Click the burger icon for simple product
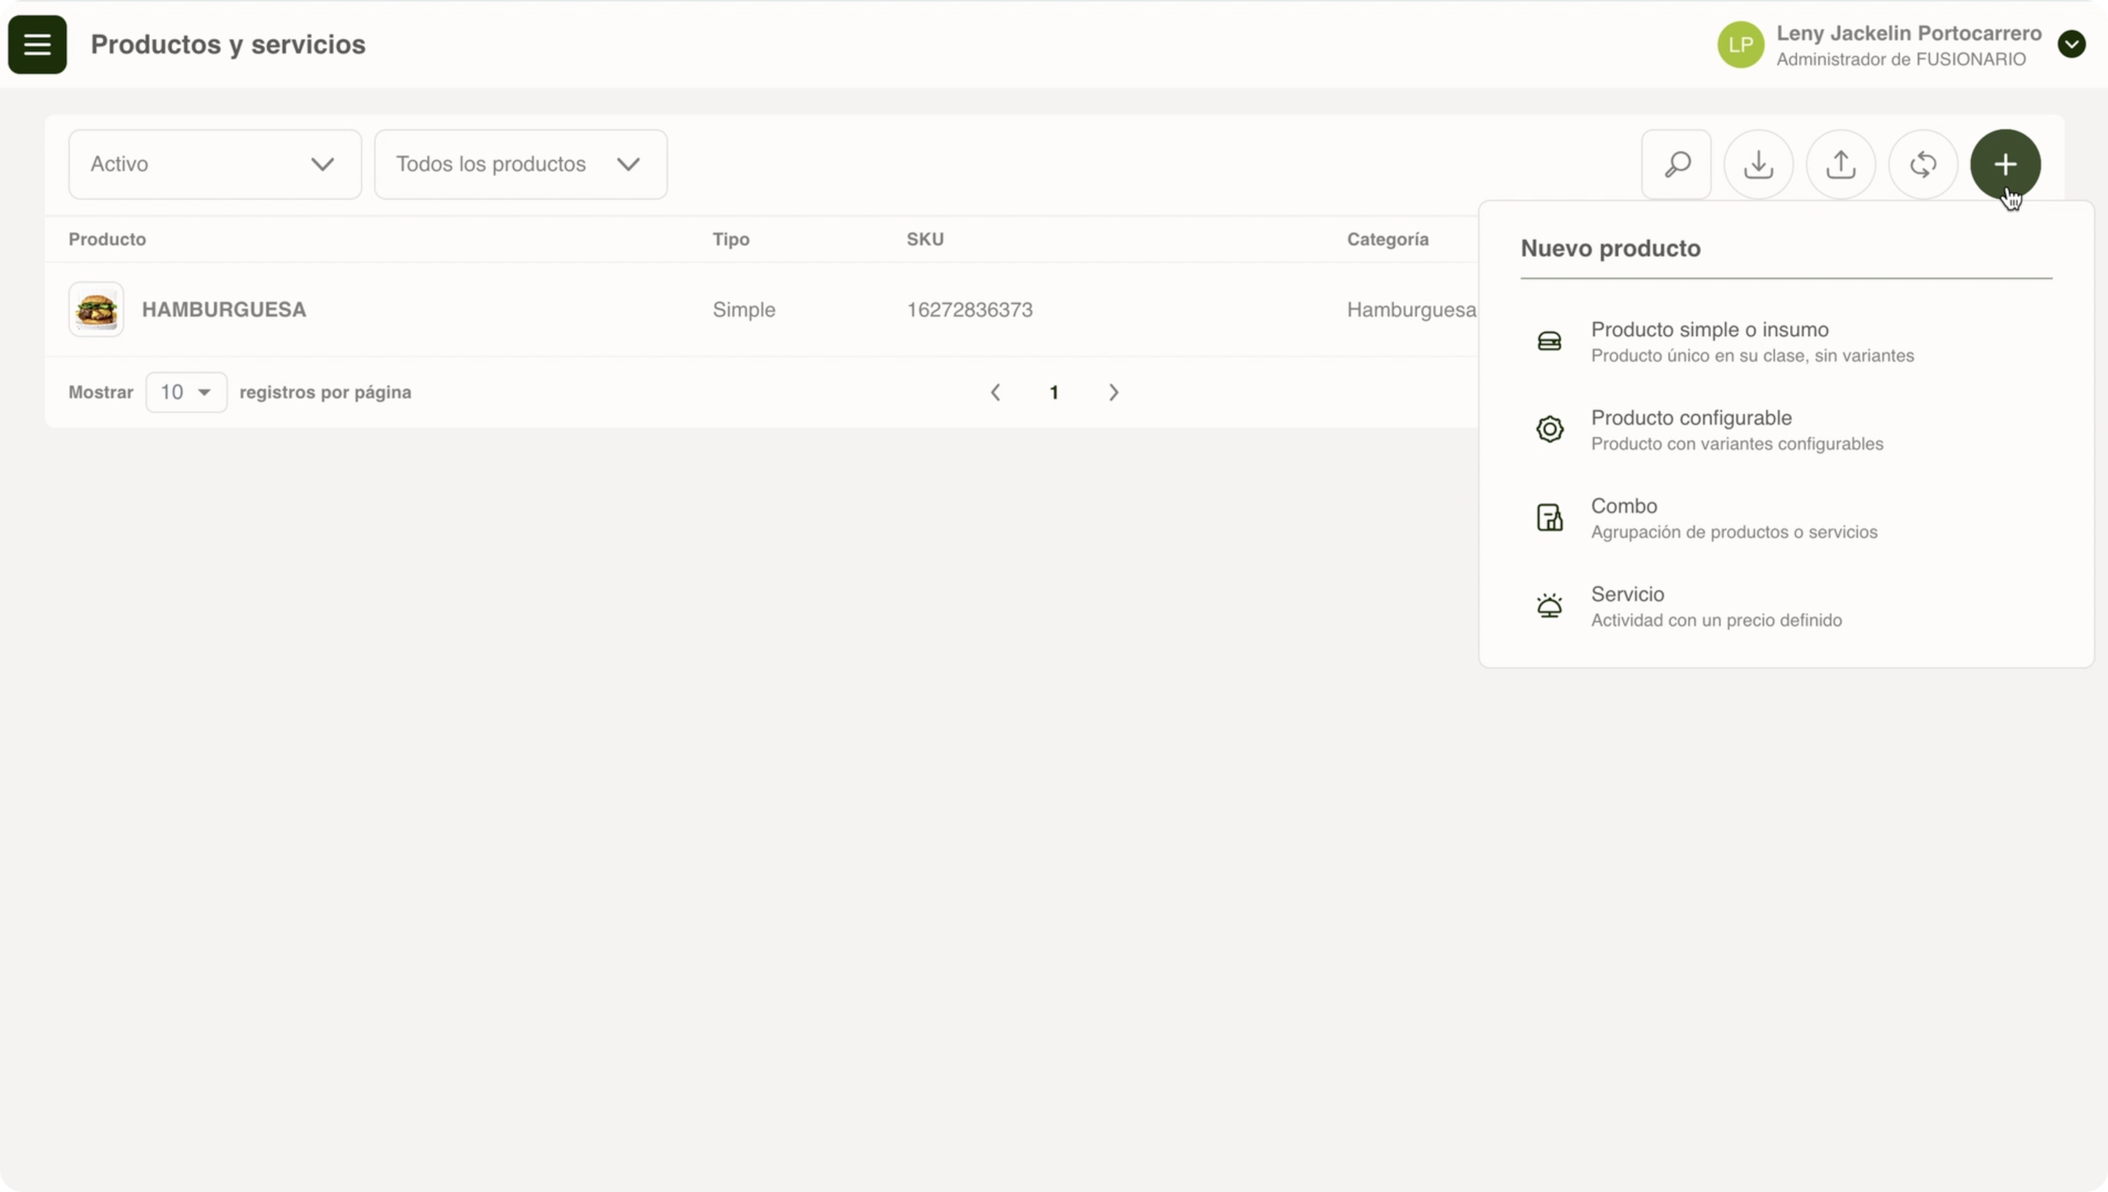 tap(1549, 341)
